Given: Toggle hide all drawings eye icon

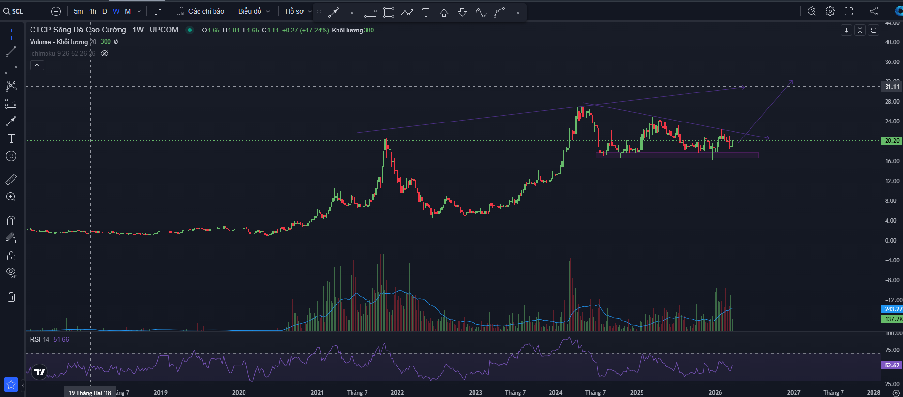Looking at the screenshot, I should pyautogui.click(x=11, y=273).
